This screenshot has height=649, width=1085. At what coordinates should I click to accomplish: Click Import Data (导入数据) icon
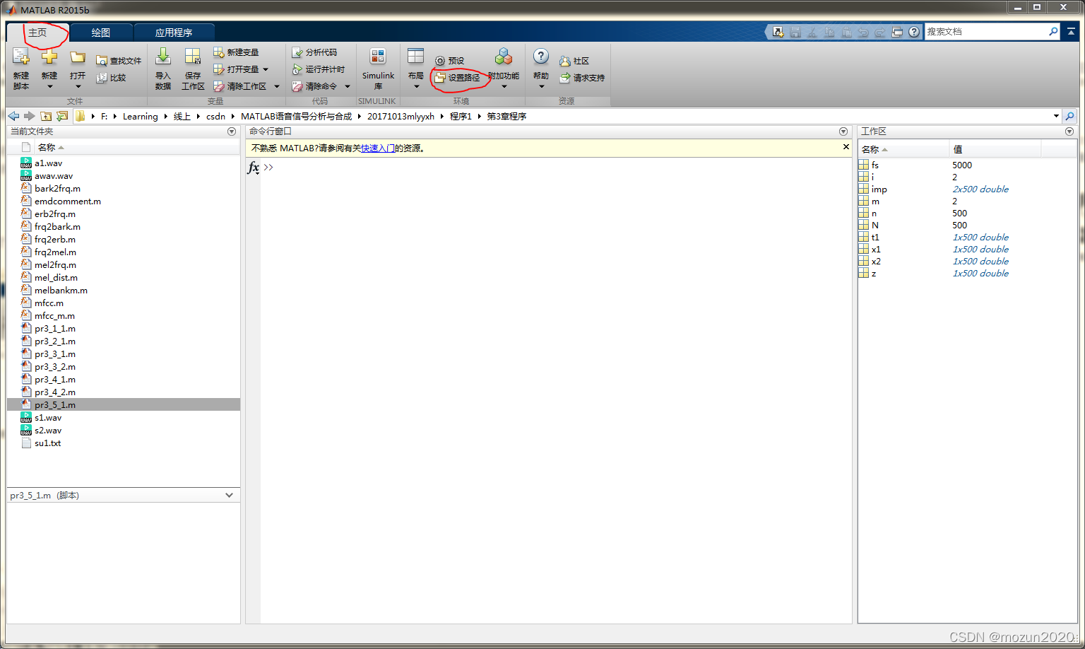pyautogui.click(x=163, y=57)
